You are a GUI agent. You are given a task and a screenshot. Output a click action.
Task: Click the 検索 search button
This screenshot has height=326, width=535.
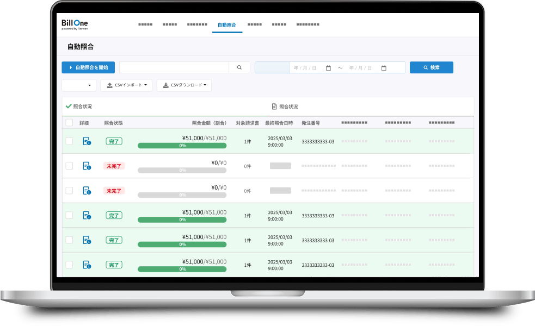tap(431, 67)
